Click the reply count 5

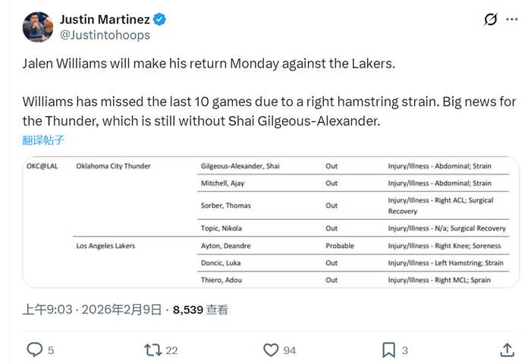tap(51, 350)
